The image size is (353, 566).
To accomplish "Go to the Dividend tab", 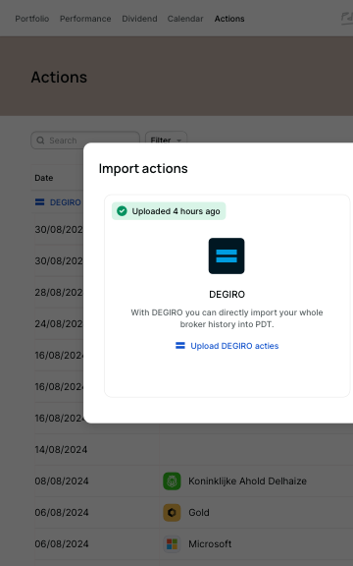I will tap(139, 19).
